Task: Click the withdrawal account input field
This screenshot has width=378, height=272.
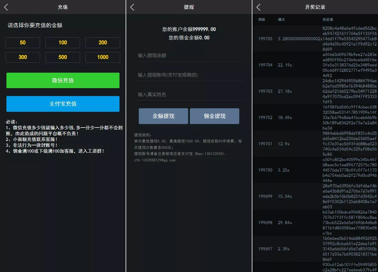Action: click(x=189, y=75)
